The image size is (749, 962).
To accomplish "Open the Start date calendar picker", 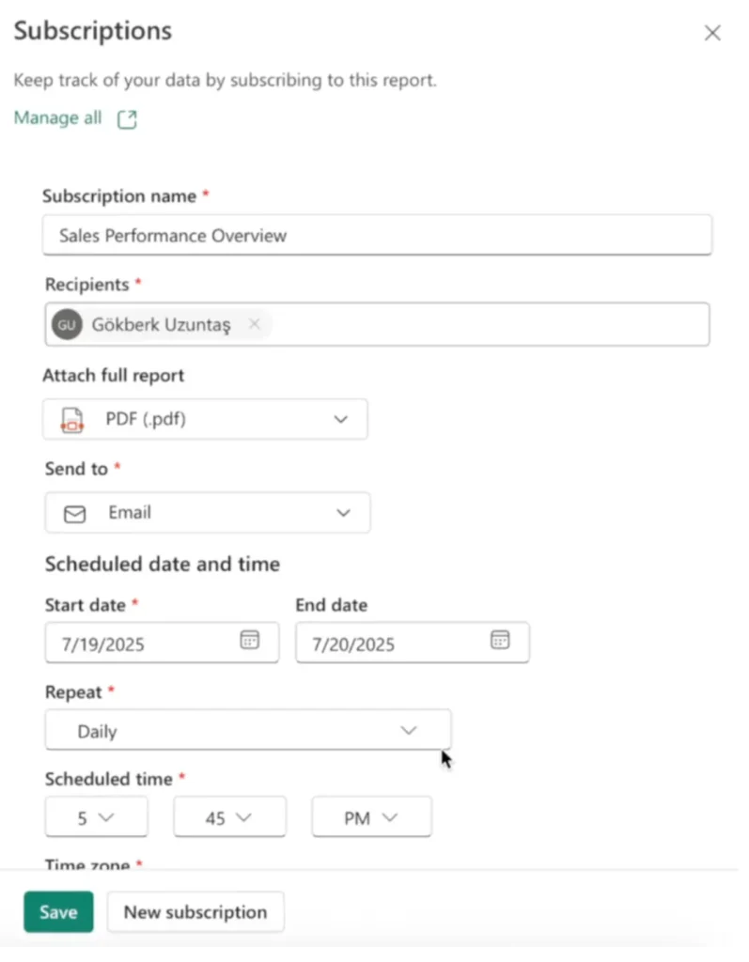I will click(249, 641).
